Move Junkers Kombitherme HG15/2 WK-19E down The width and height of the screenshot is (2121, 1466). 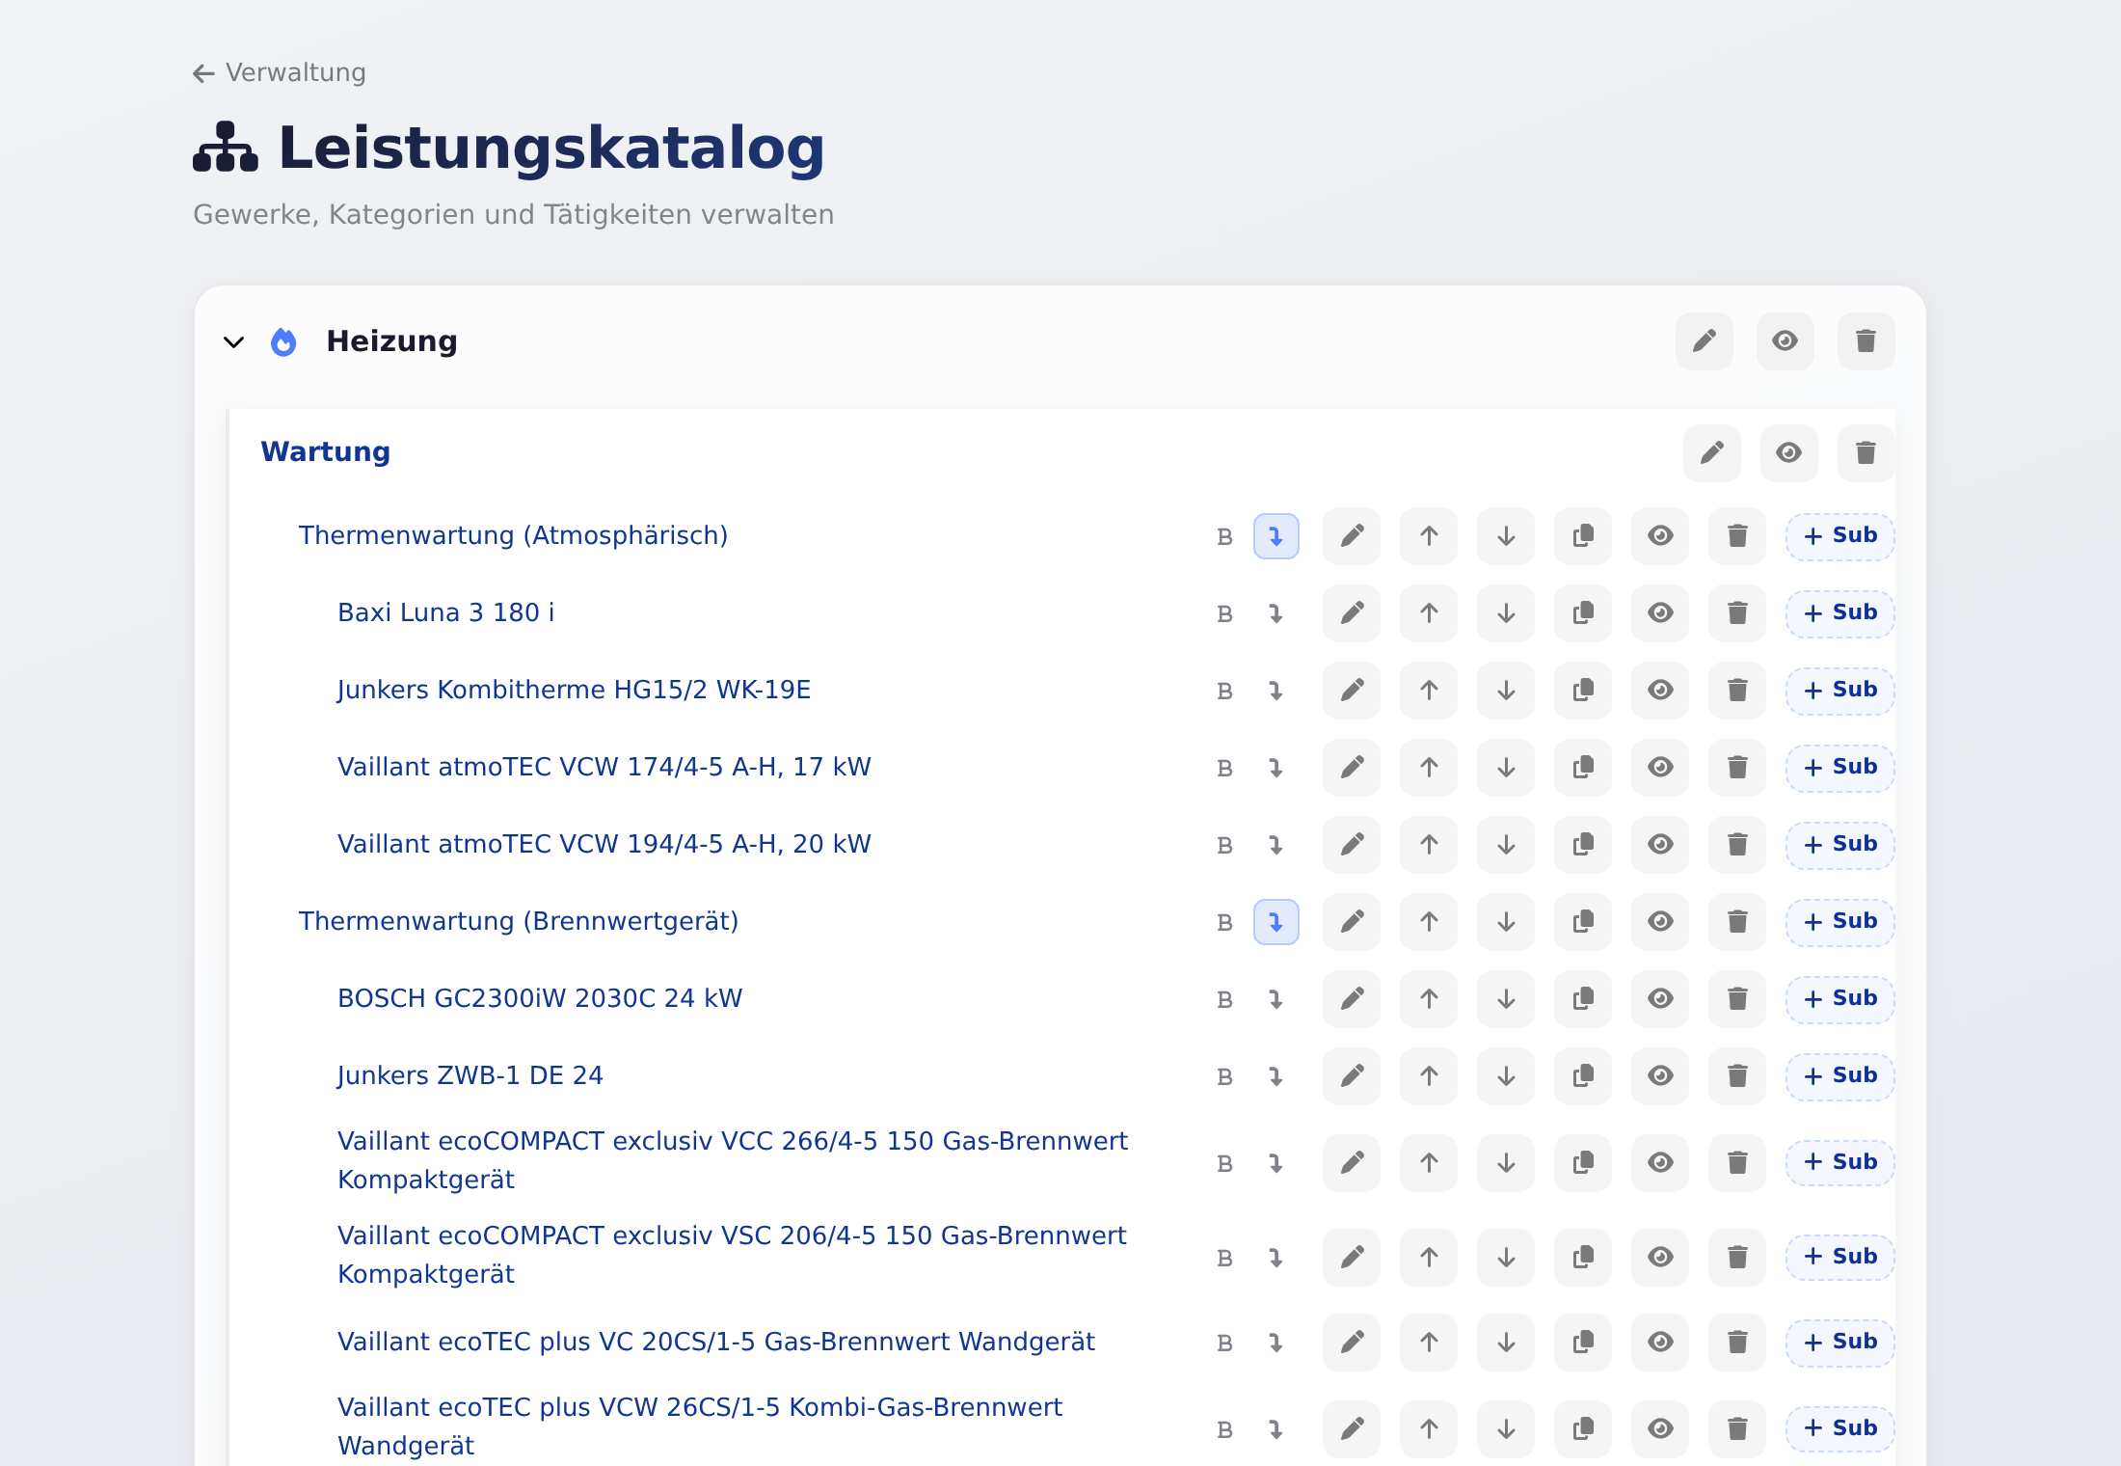point(1506,691)
